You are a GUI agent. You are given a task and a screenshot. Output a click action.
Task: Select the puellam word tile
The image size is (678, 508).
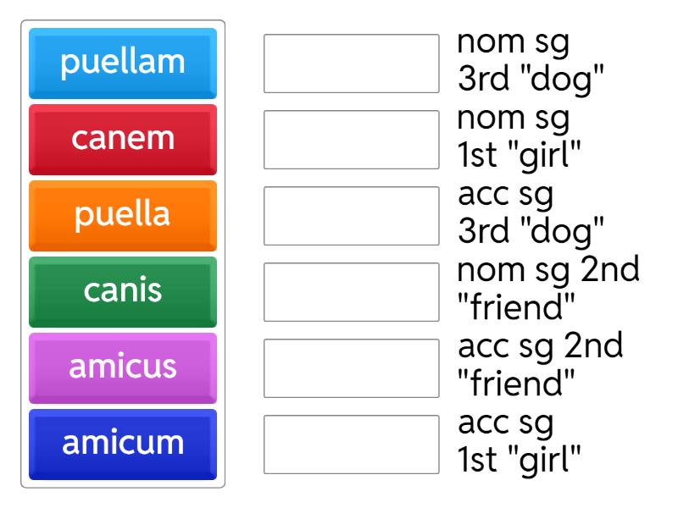pos(123,63)
